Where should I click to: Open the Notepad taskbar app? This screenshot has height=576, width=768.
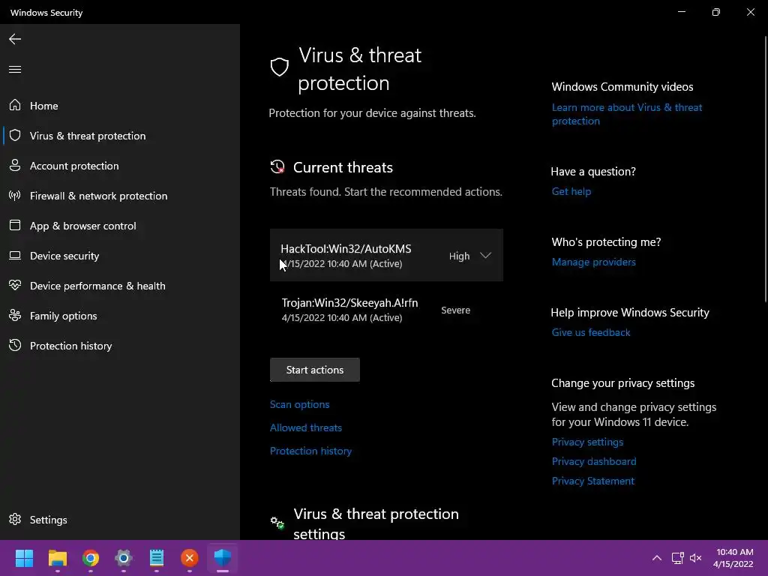(x=157, y=558)
